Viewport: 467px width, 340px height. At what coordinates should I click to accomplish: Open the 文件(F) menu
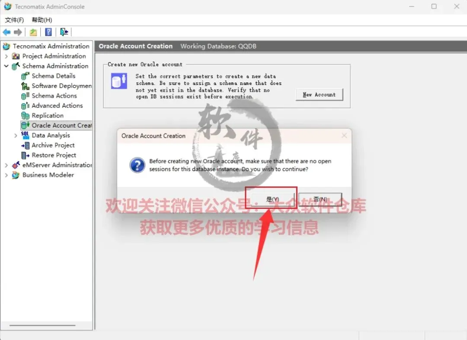point(14,20)
